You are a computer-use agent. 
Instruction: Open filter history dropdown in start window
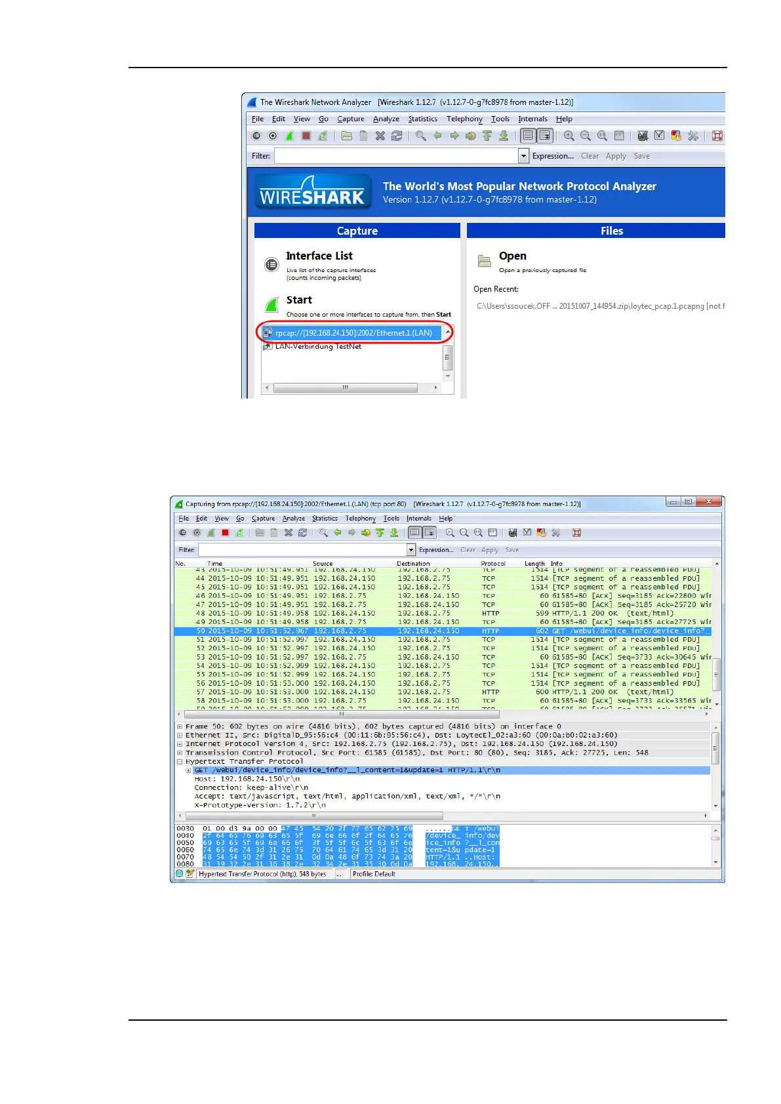(x=523, y=156)
